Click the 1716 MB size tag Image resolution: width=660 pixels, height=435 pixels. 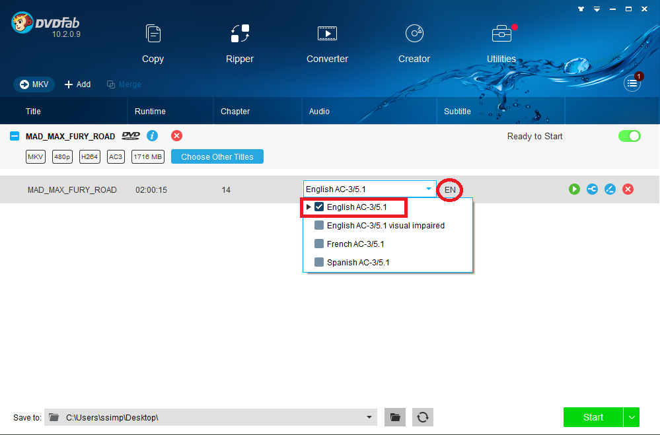click(148, 156)
